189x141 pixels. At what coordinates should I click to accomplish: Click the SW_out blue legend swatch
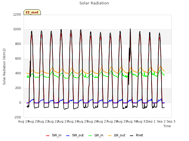click(68, 136)
